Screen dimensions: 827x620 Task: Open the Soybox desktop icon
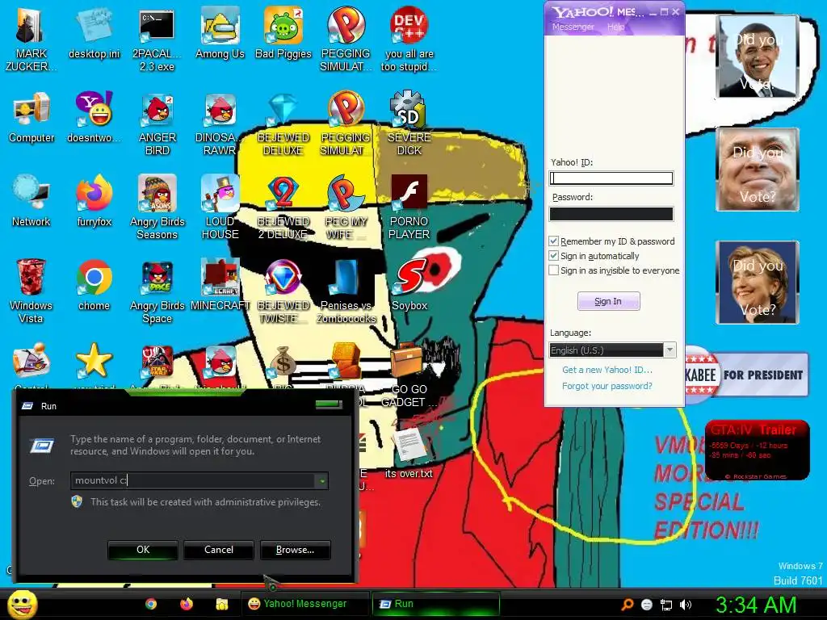(409, 286)
